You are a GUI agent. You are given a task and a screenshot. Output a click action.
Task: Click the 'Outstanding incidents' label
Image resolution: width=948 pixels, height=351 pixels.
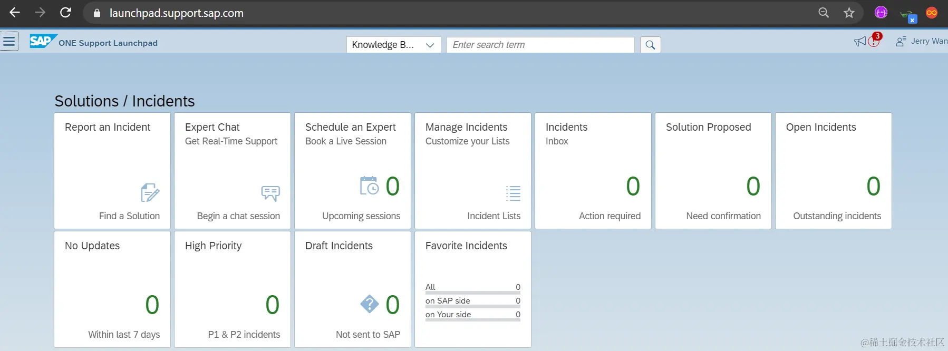tap(837, 216)
